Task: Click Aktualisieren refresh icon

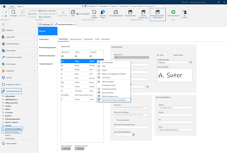Action: [40, 17]
